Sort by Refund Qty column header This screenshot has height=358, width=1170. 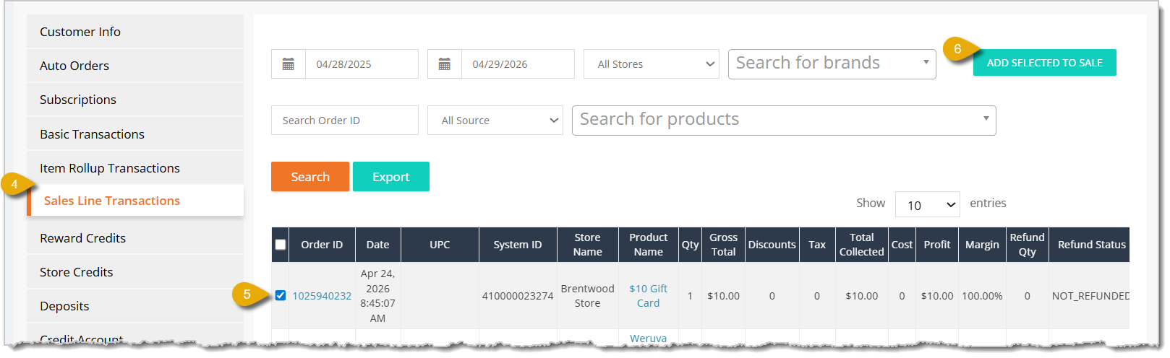[x=1028, y=245]
